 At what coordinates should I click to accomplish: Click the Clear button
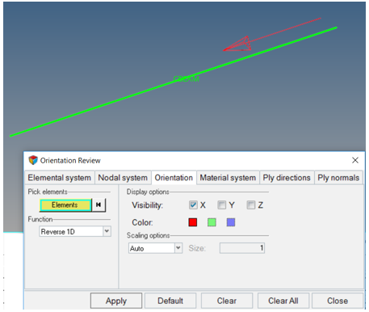(227, 301)
